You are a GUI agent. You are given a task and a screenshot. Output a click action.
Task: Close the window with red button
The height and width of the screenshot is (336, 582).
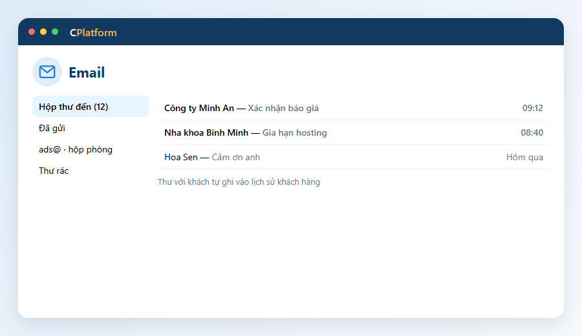coord(32,32)
